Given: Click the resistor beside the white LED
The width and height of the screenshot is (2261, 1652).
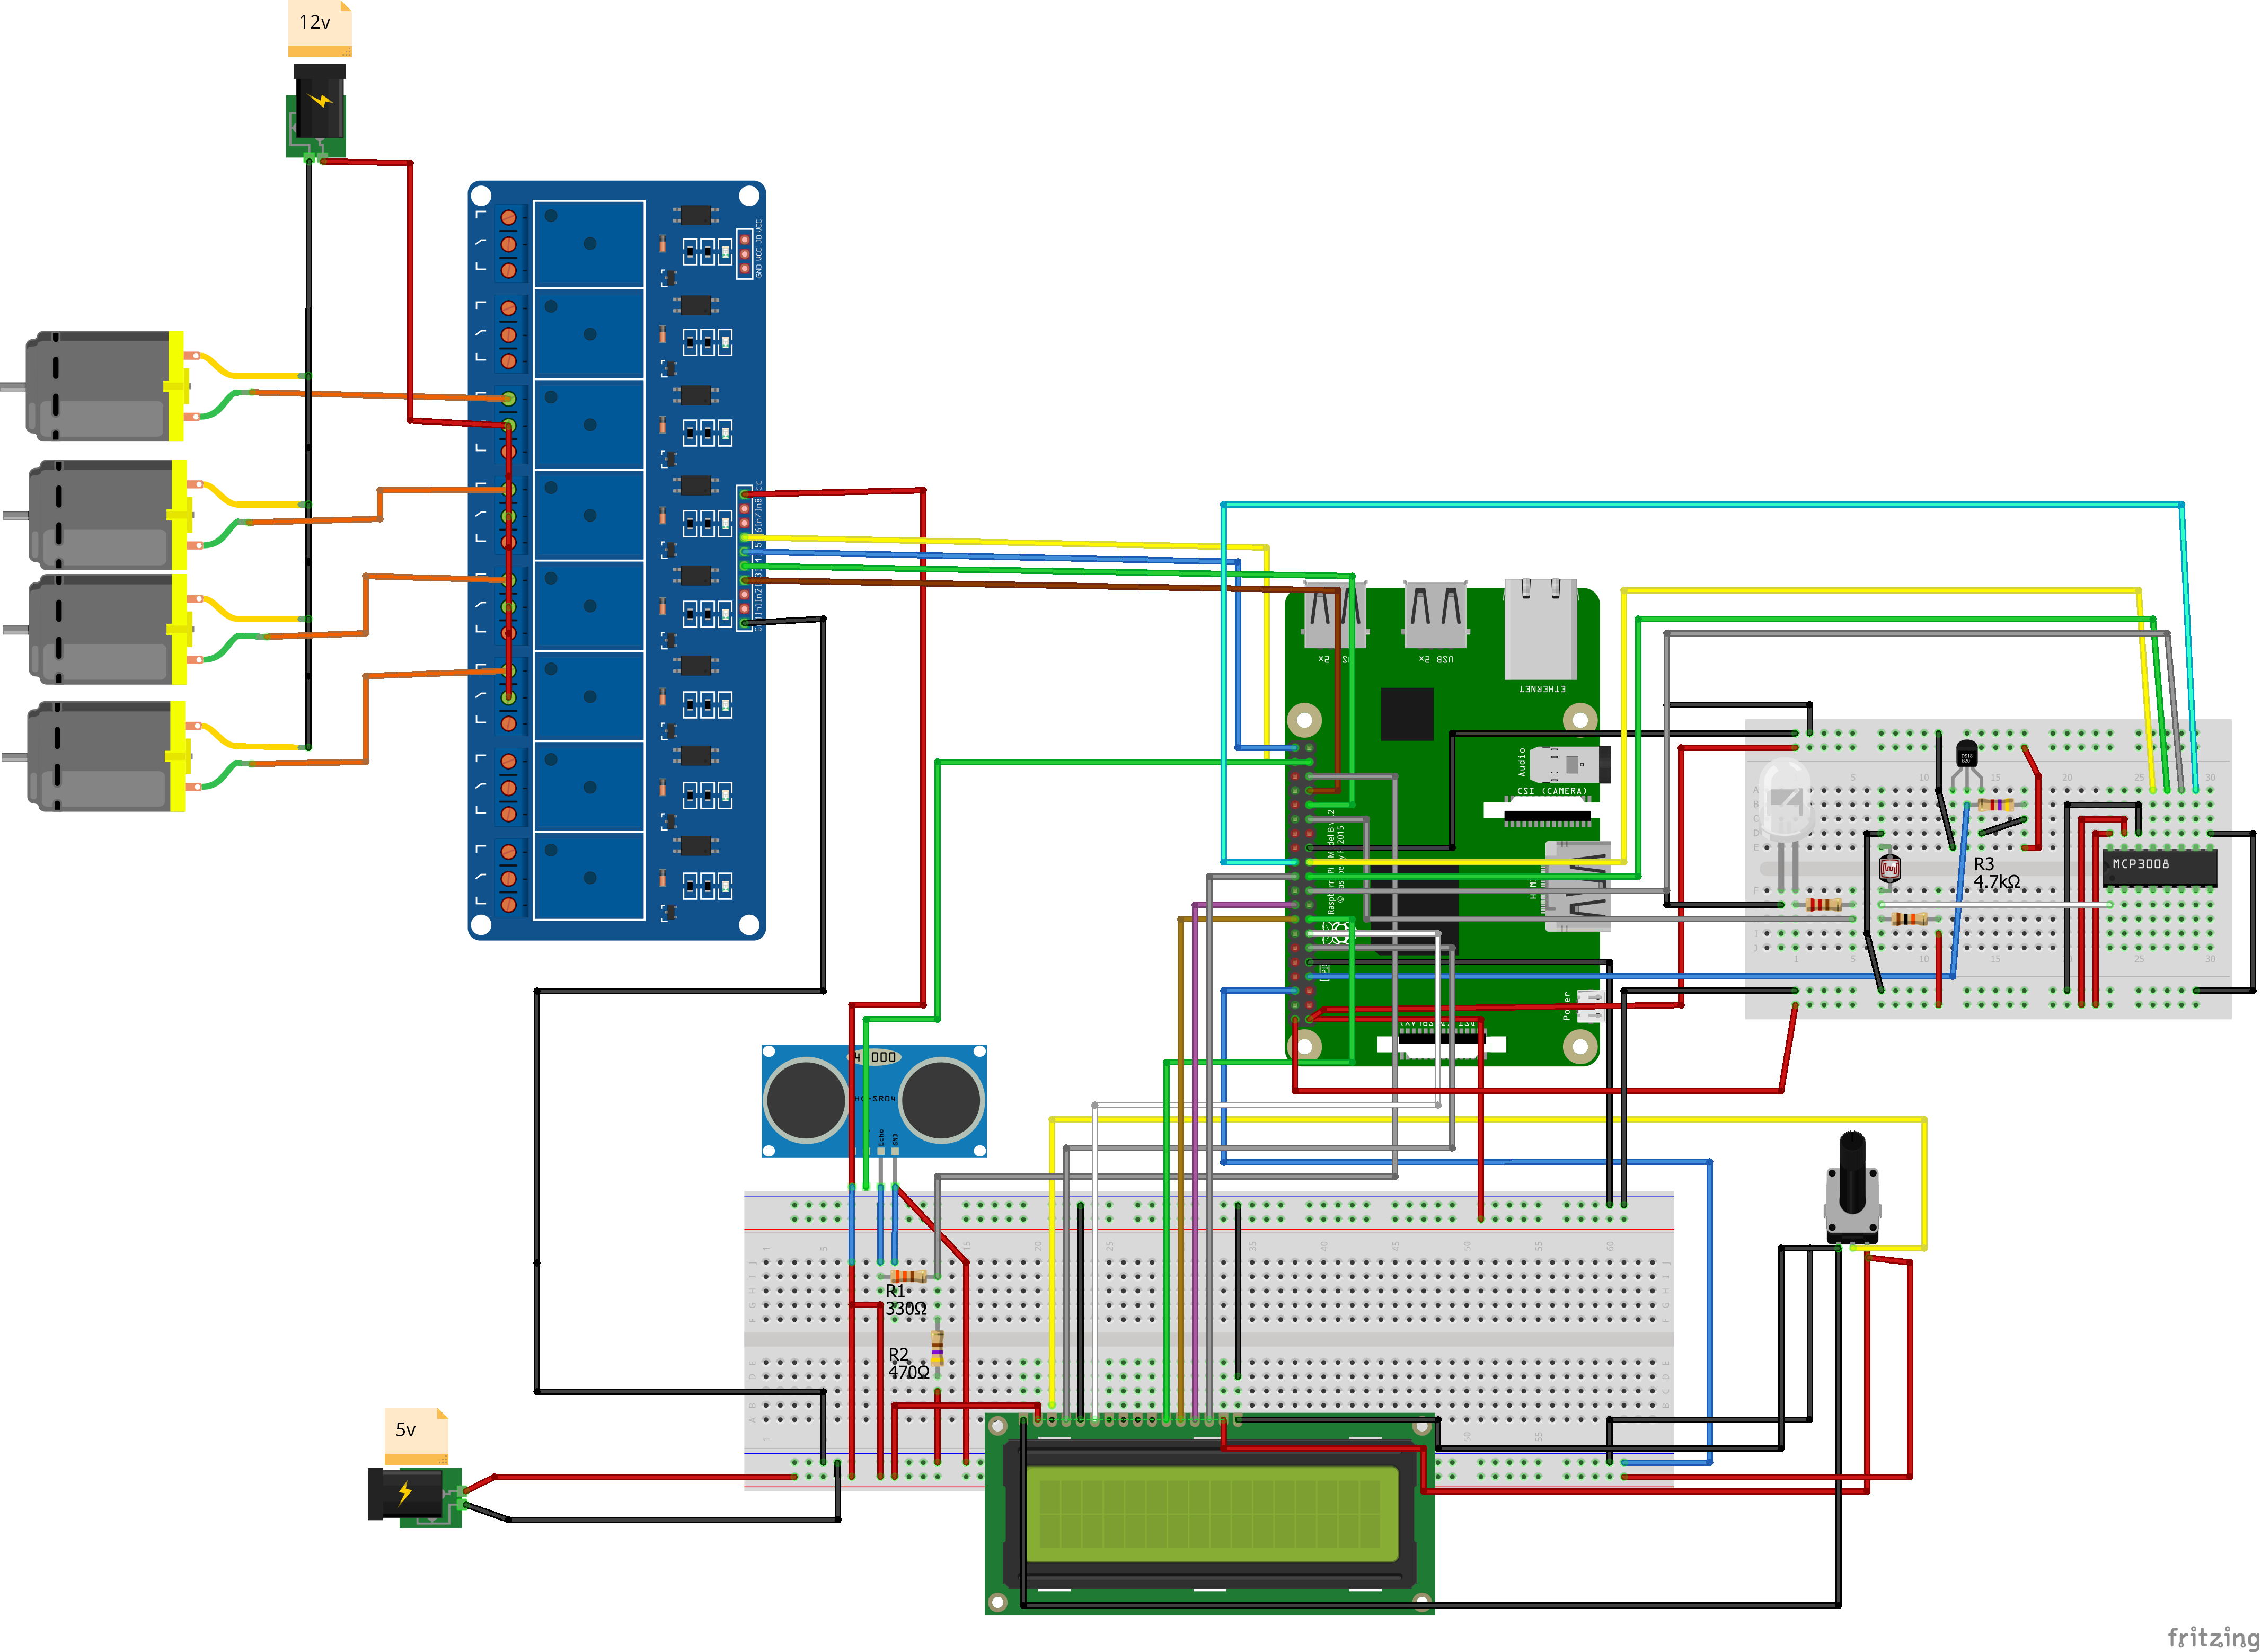Looking at the screenshot, I should tap(1824, 904).
